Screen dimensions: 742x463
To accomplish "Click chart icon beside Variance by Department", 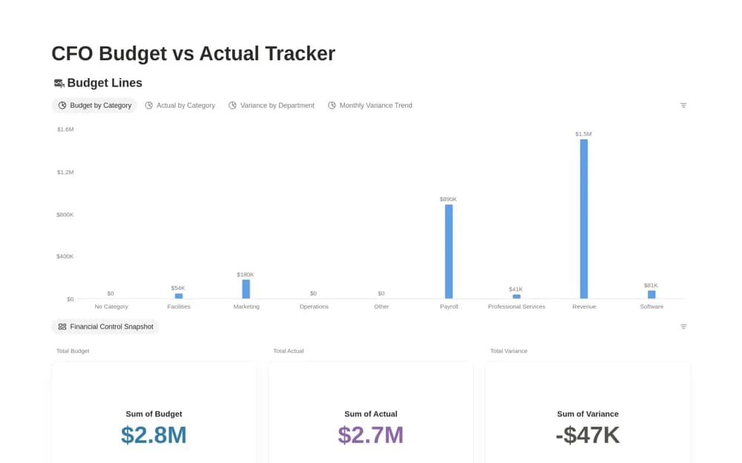I will 232,105.
